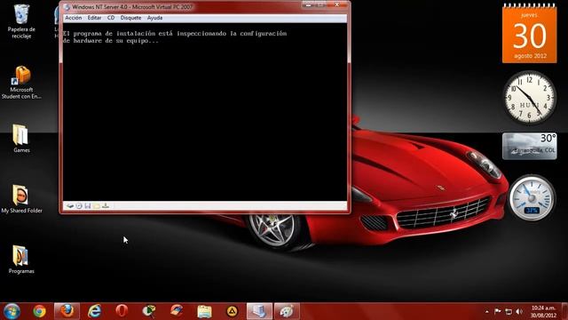Launch Google Chrome from the taskbar
The width and height of the screenshot is (568, 320).
(x=39, y=311)
